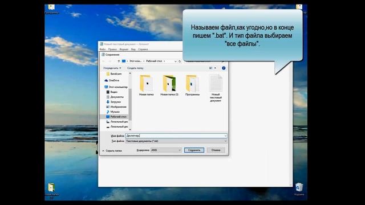Select the top-left desktop folder icon
The height and width of the screenshot is (205, 365).
pyautogui.click(x=52, y=9)
